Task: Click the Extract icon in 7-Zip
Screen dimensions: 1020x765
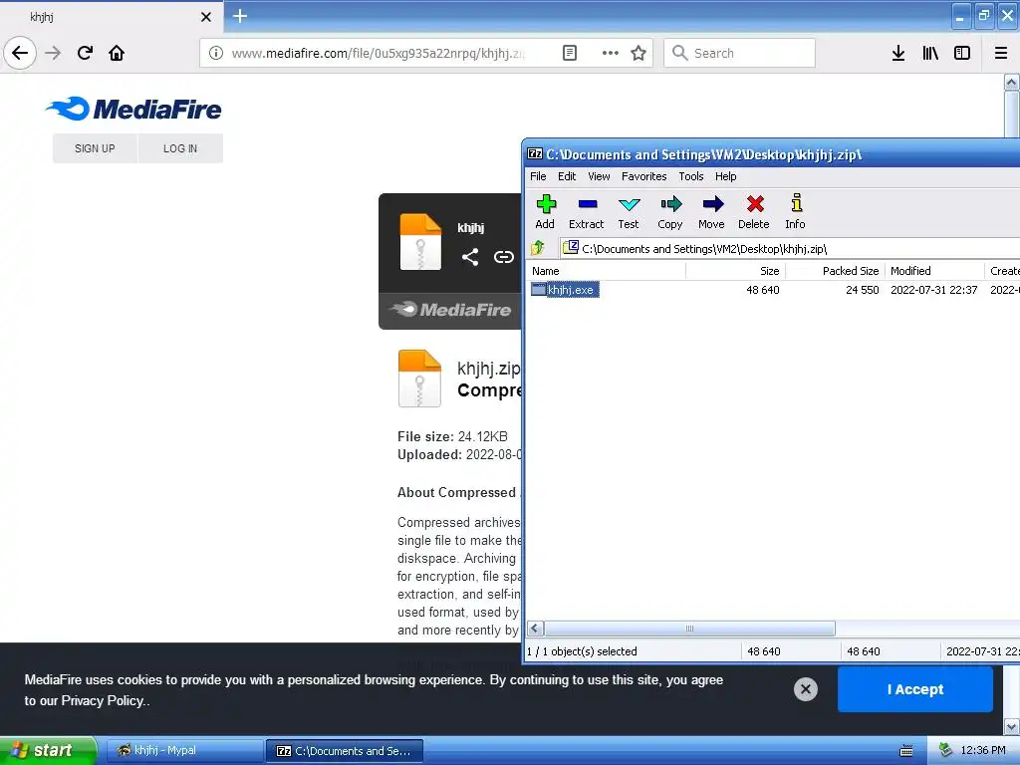Action: coord(586,211)
